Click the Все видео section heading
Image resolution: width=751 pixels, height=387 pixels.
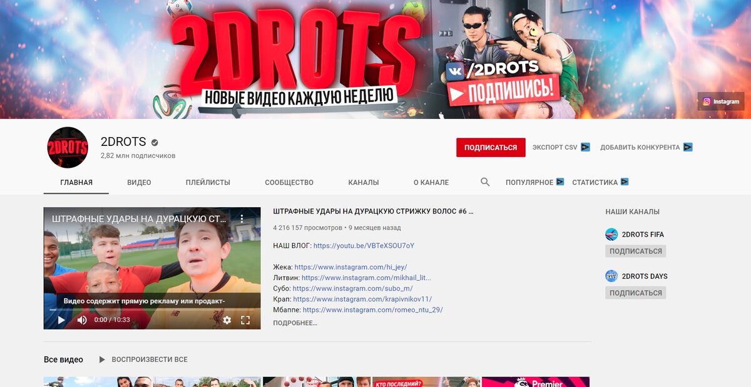[63, 359]
